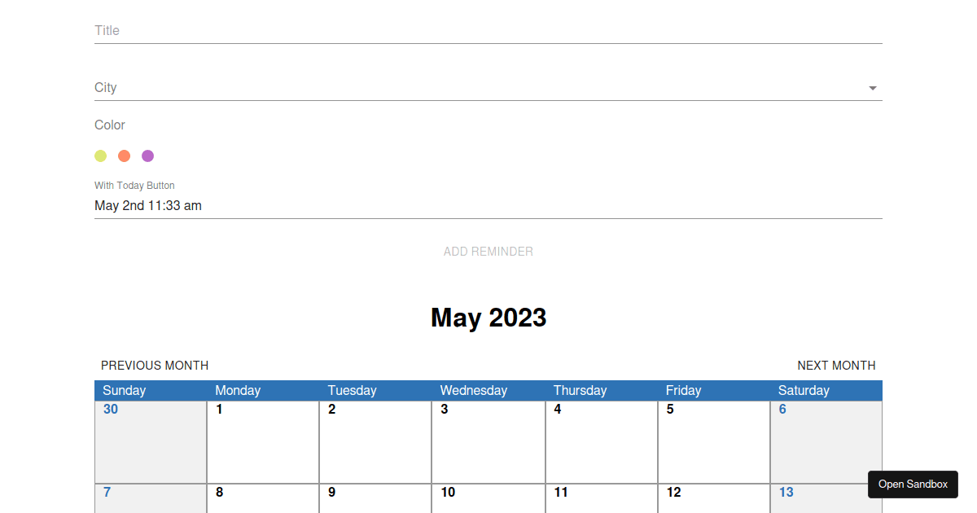Click the May 2023 heading
This screenshot has height=513, width=977.
click(x=488, y=318)
